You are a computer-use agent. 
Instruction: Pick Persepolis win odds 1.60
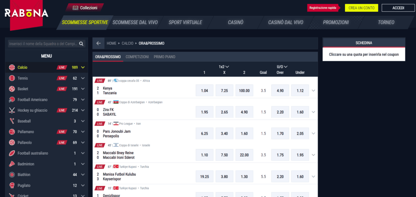[x=244, y=133]
